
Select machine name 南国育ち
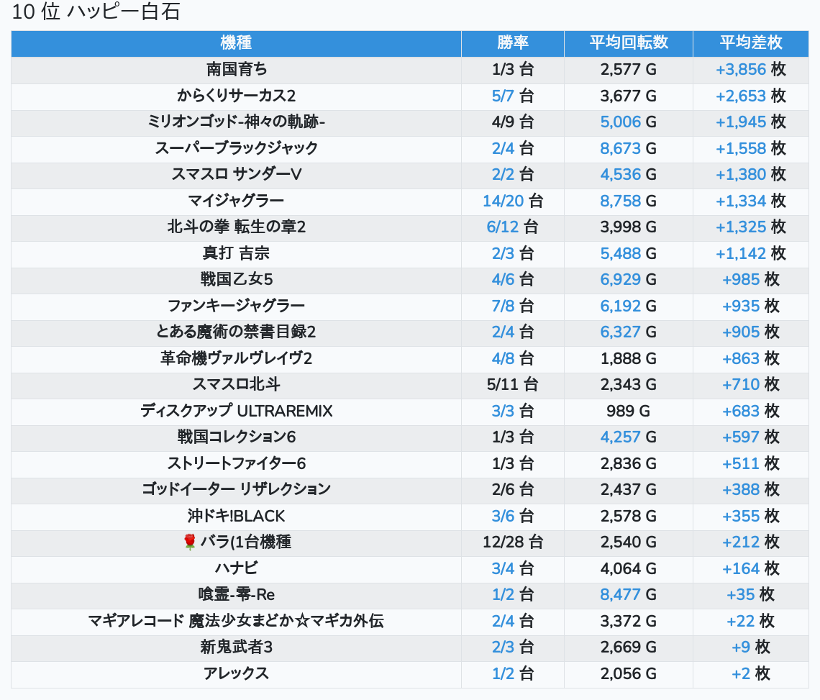(x=237, y=69)
